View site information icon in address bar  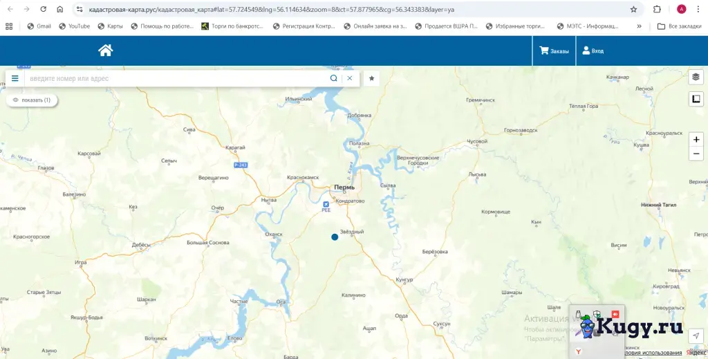click(80, 9)
